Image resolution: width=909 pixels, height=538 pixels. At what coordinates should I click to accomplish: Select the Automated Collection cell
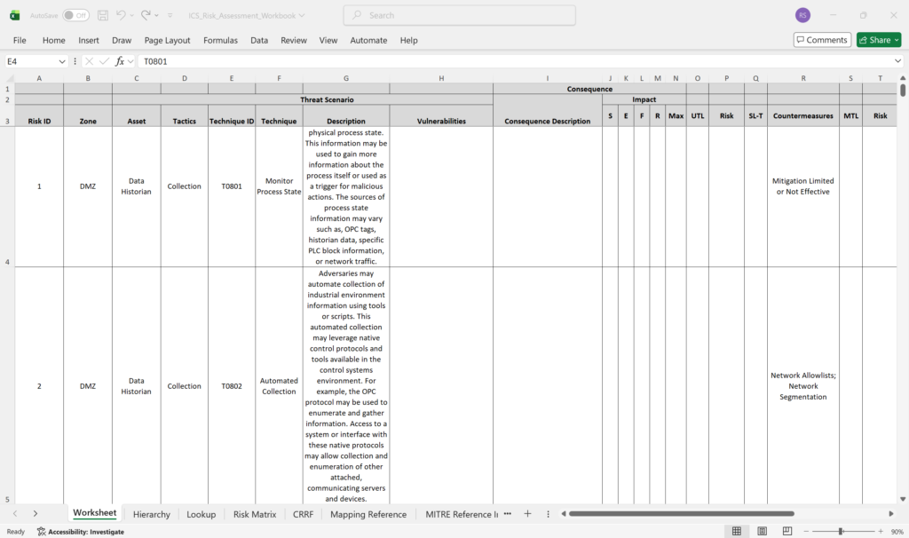[279, 386]
